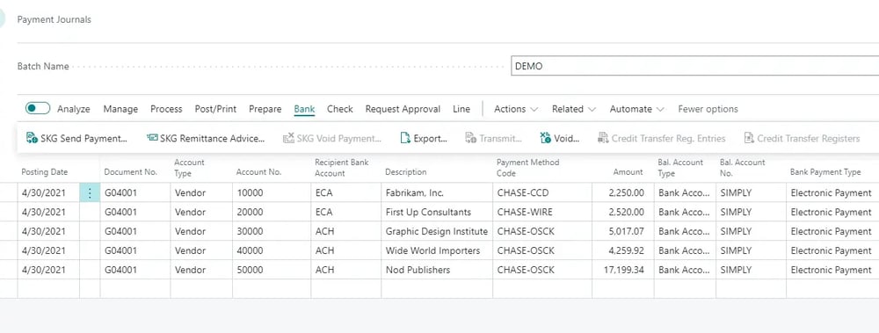Click the Account No. column header
879x333 pixels.
(x=258, y=172)
